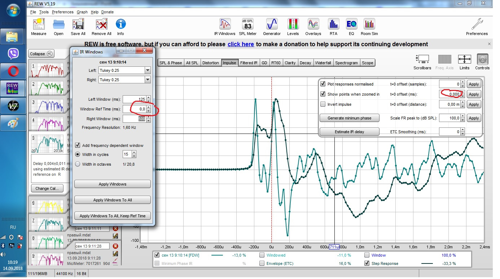
Task: Click the Step Response dark line swatch
Action: (427, 263)
